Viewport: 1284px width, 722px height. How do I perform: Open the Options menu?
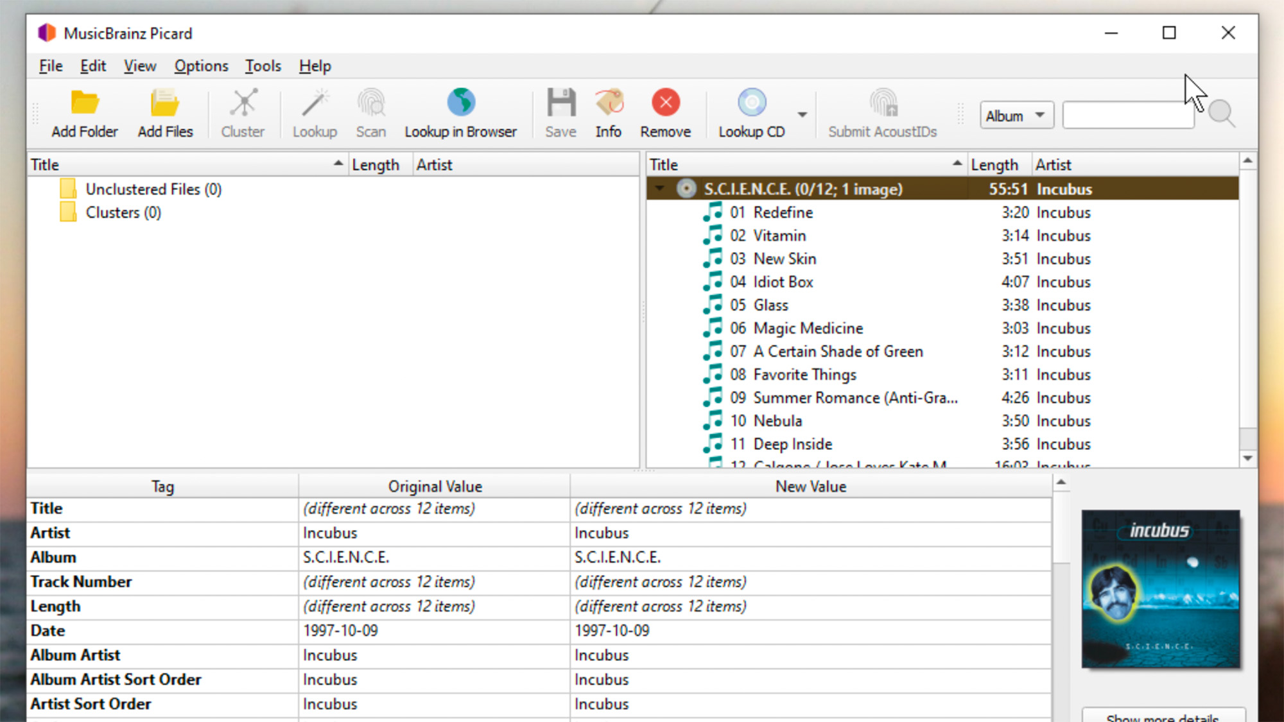coord(201,66)
